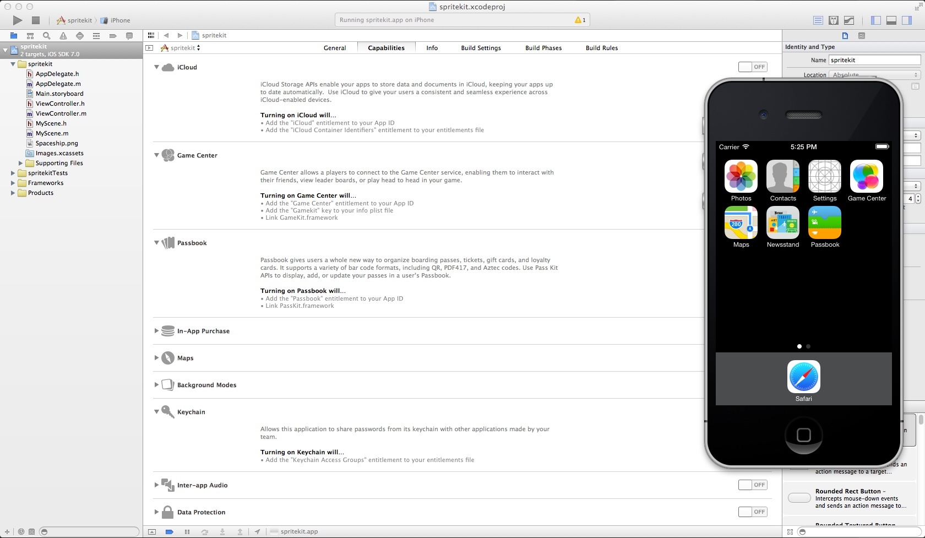Show the Assistant editor tuxedo icon
The width and height of the screenshot is (925, 538).
point(834,20)
